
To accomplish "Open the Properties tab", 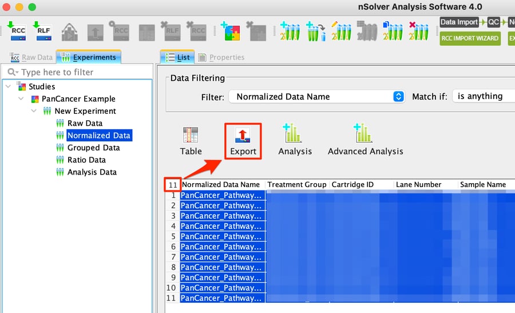I will 221,57.
